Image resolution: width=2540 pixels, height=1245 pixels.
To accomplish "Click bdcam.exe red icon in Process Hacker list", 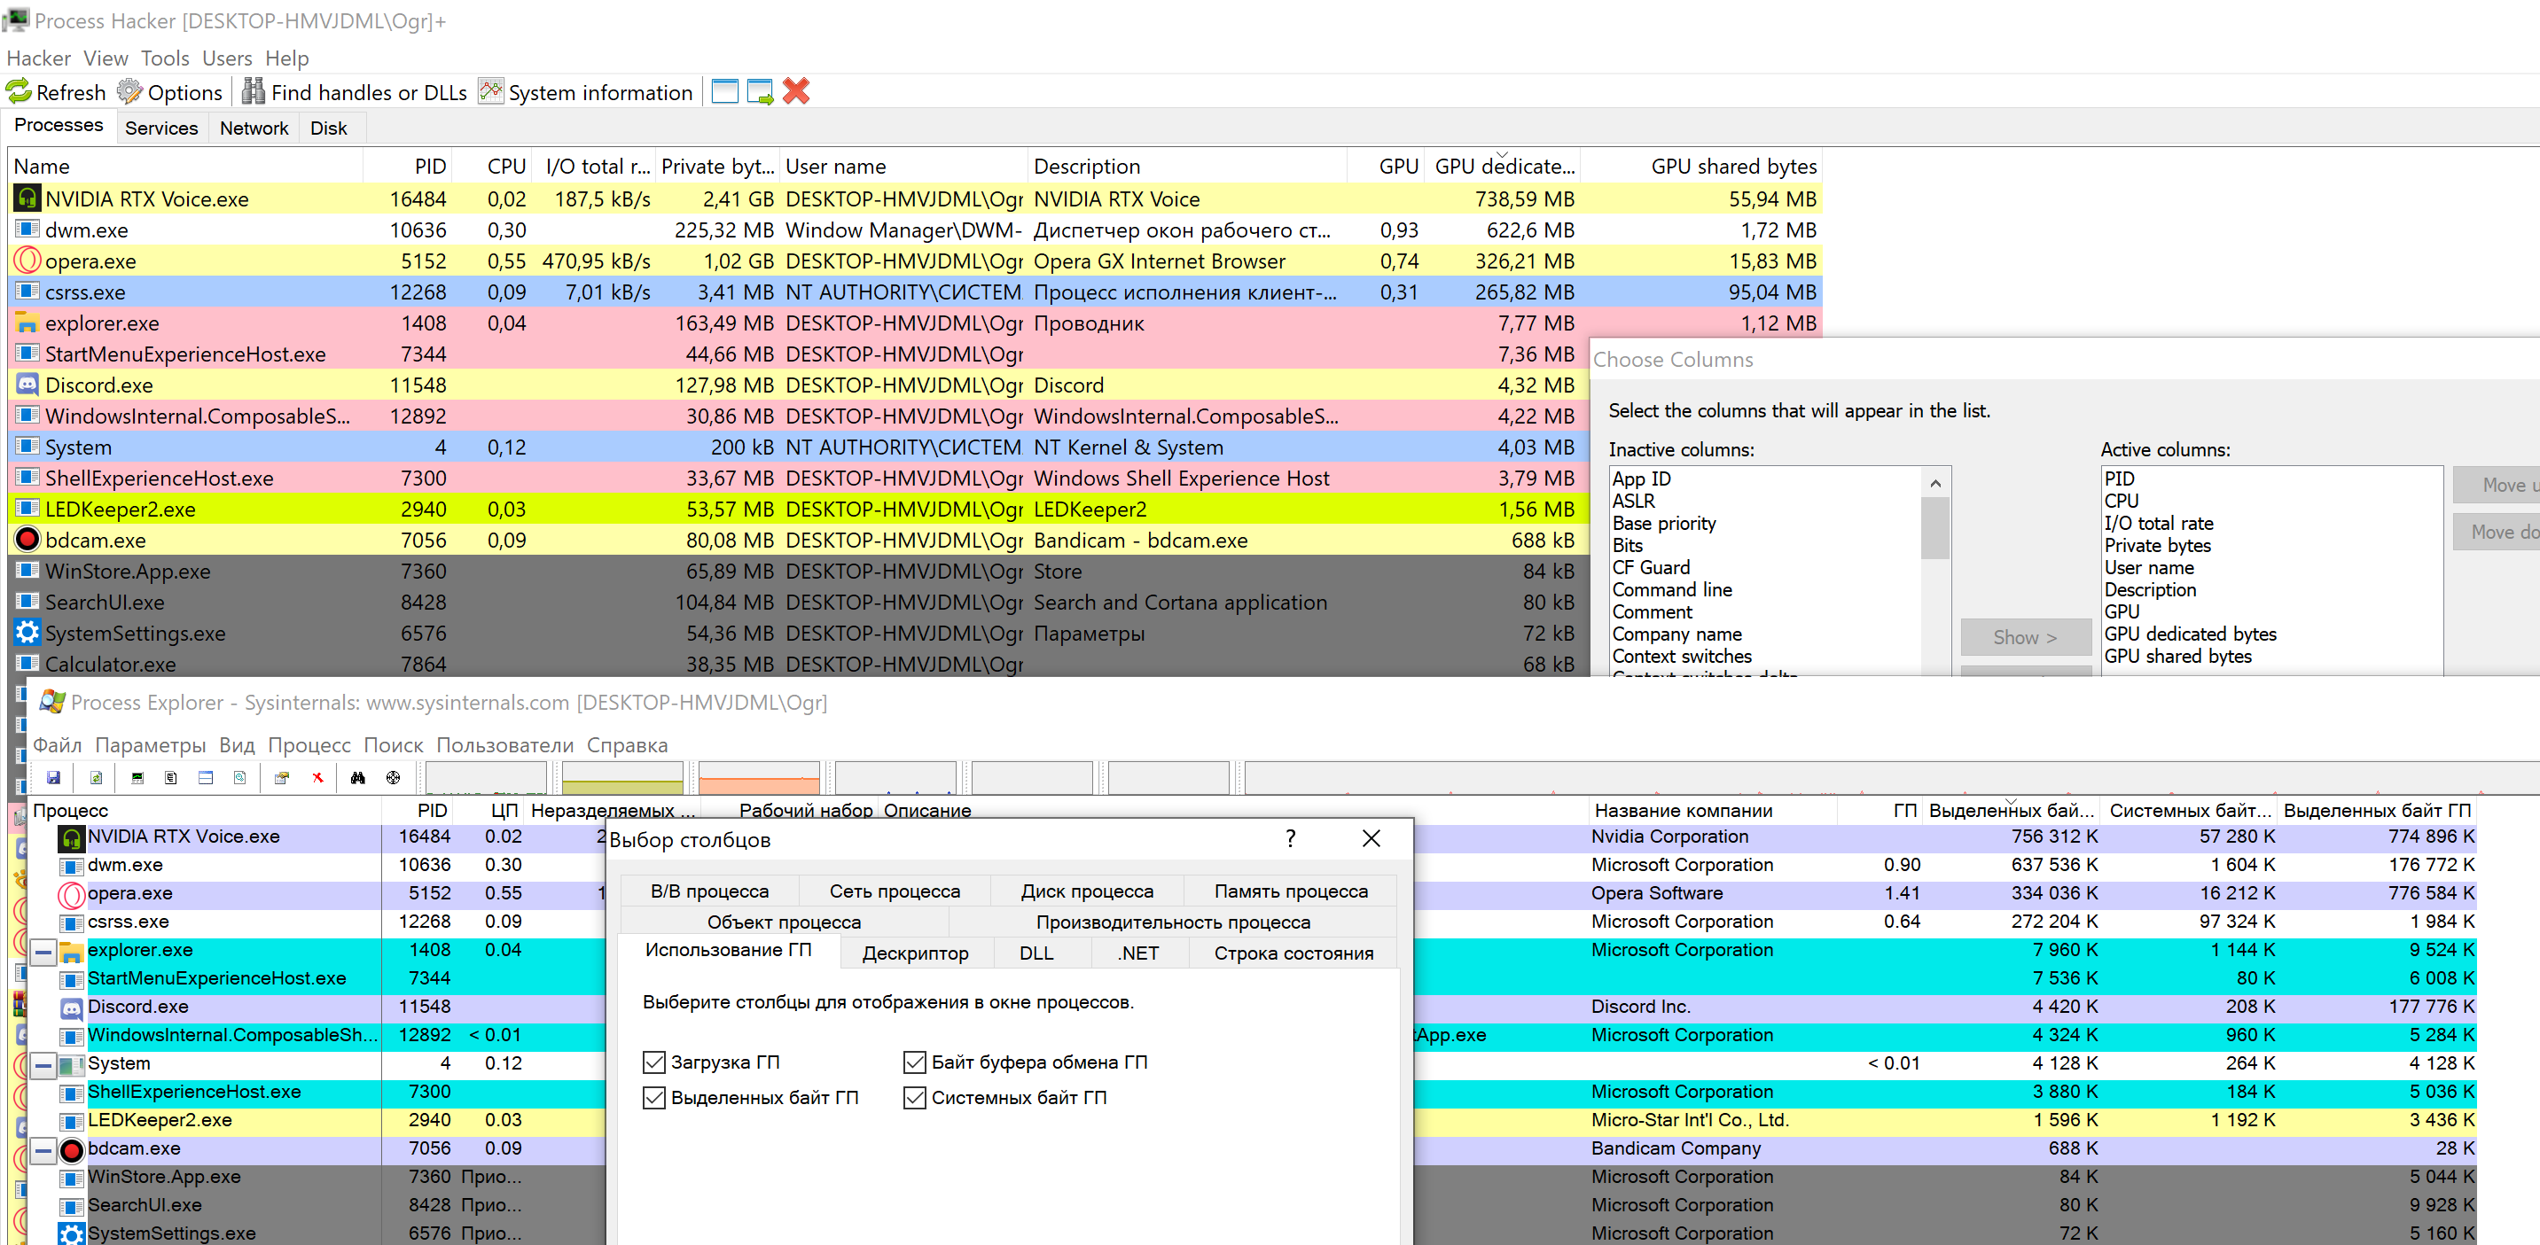I will pyautogui.click(x=27, y=539).
